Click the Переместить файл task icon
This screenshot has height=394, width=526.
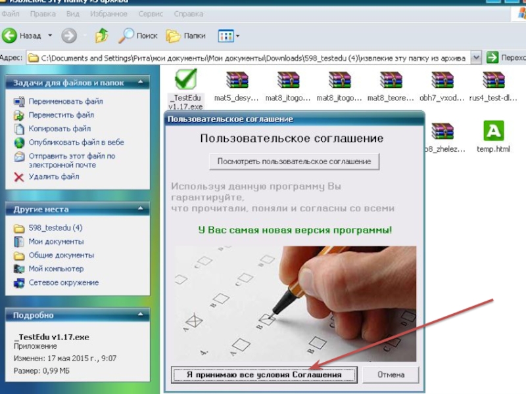19,116
